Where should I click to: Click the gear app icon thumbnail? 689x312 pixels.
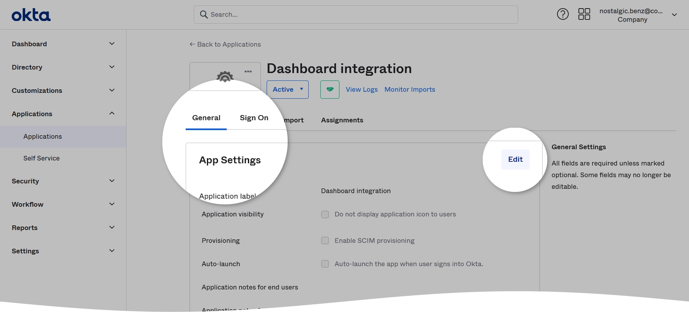coord(225,76)
